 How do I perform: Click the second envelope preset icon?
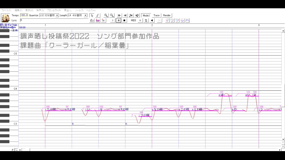pyautogui.click(x=172, y=20)
